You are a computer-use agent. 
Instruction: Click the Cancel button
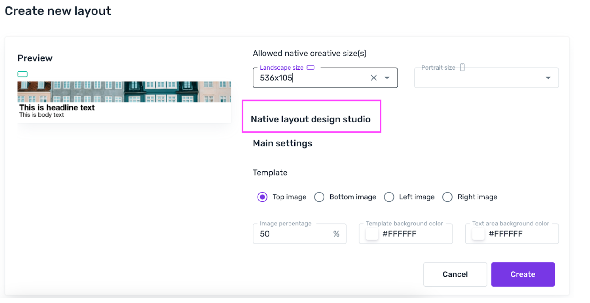455,274
